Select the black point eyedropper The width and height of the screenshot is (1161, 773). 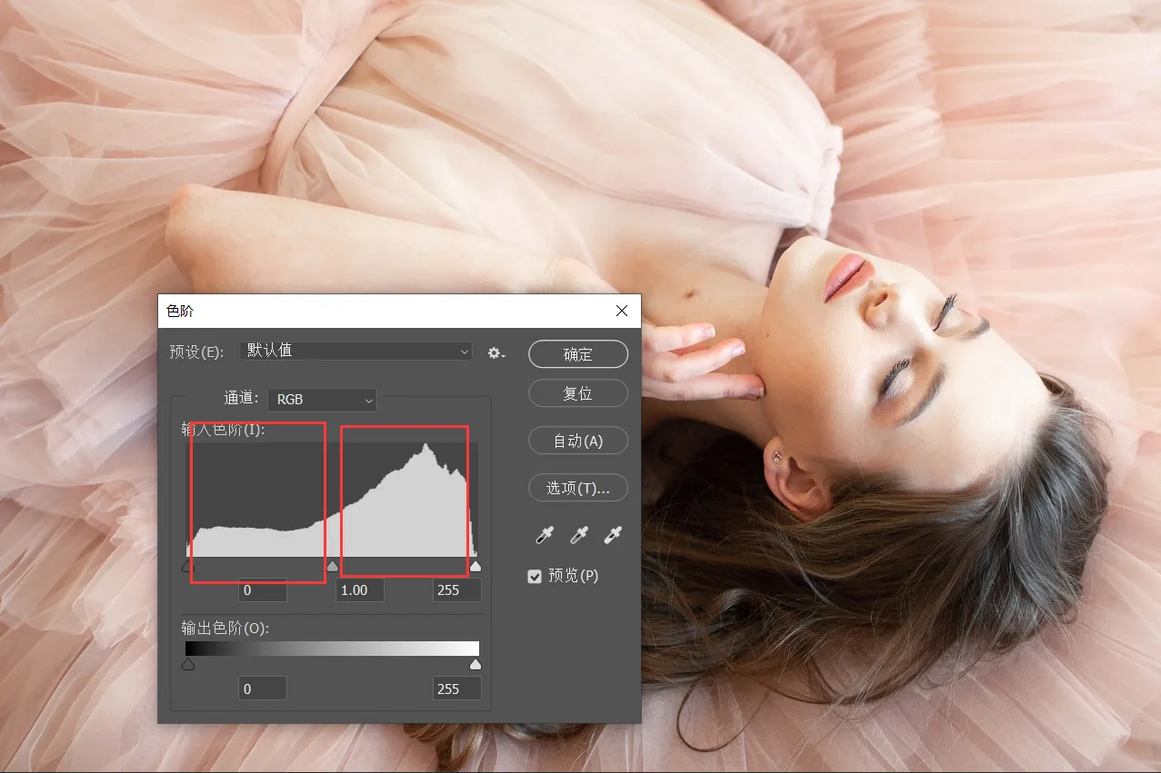click(x=545, y=535)
